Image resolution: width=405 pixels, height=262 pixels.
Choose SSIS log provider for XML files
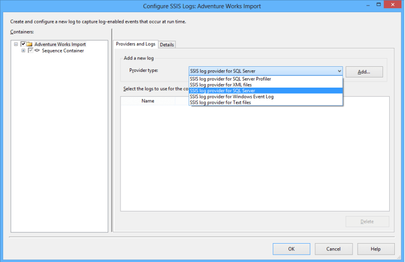(x=266, y=85)
